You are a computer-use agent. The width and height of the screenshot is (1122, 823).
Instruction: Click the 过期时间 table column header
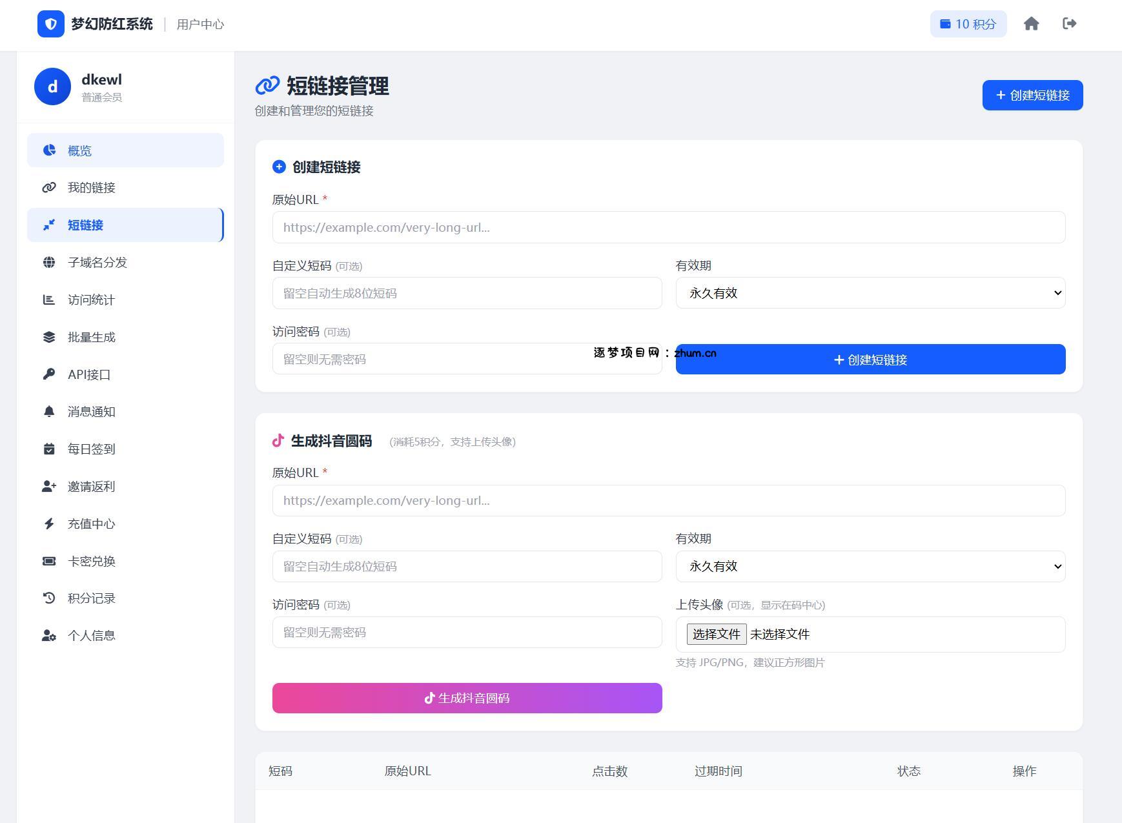click(718, 771)
